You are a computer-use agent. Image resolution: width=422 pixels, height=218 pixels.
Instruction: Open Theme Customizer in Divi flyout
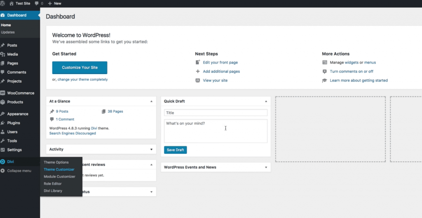[x=59, y=169]
